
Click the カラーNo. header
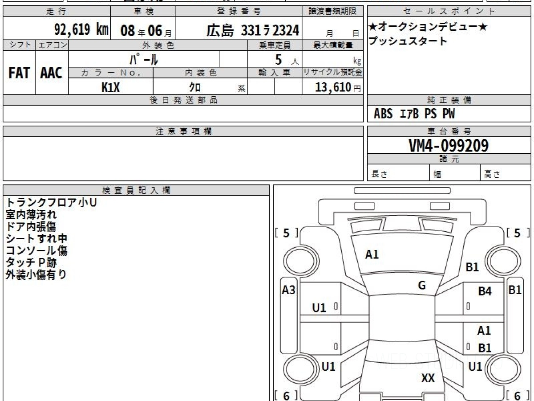point(111,73)
